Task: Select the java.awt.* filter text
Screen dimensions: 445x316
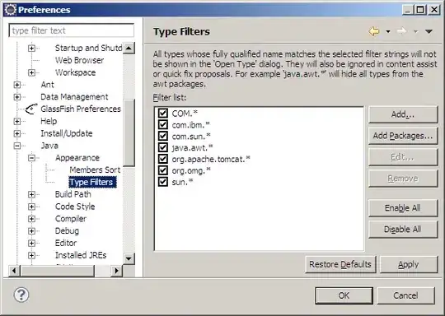Action: tap(192, 147)
